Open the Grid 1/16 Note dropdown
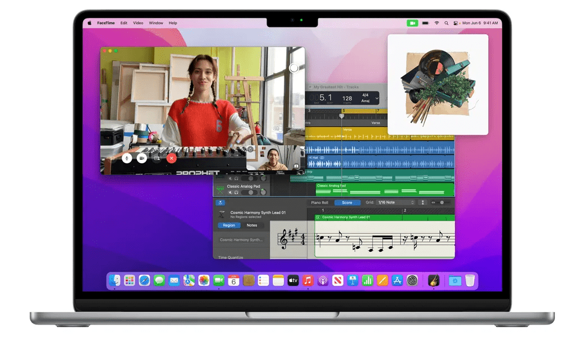583x338 pixels. [x=396, y=202]
